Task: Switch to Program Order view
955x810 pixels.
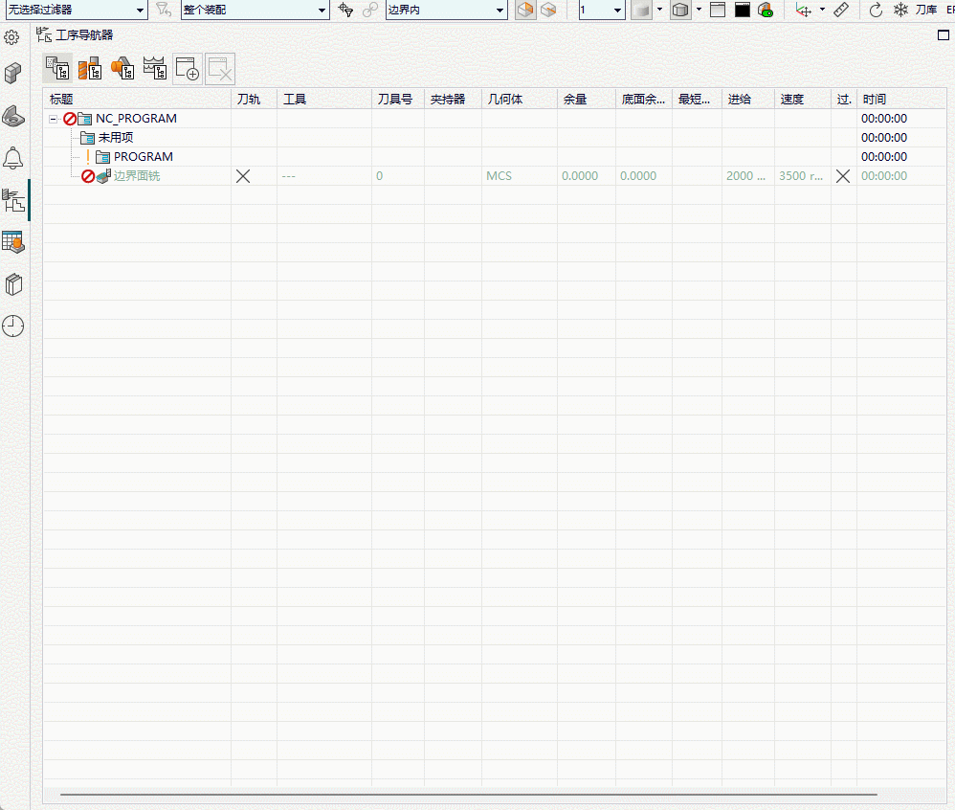Action: (x=57, y=69)
